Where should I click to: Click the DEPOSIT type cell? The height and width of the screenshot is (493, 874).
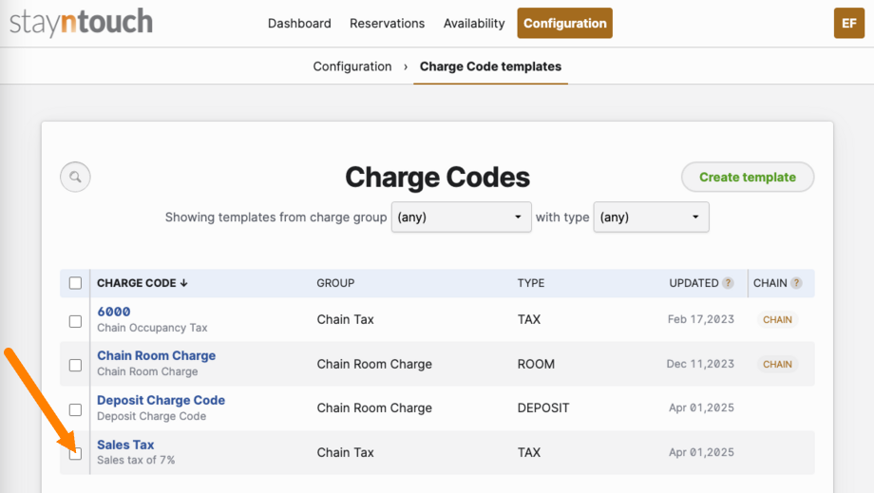tap(543, 408)
